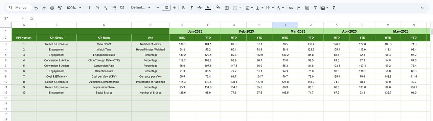Undo the last action

36,7
